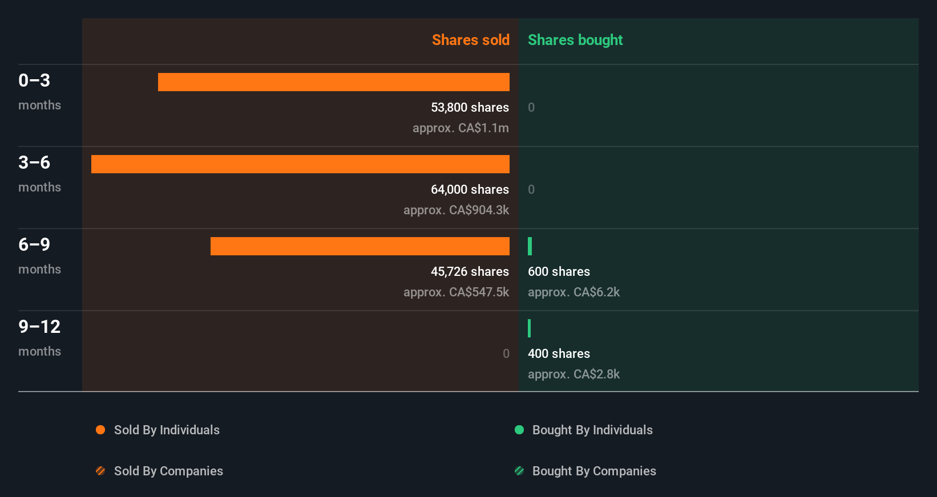
Task: Select the Bought By Companies legend label
Action: [x=594, y=471]
